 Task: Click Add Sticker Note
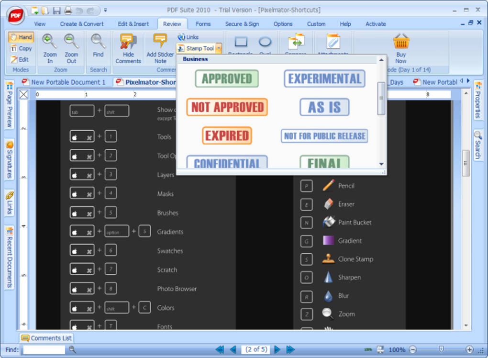[160, 48]
